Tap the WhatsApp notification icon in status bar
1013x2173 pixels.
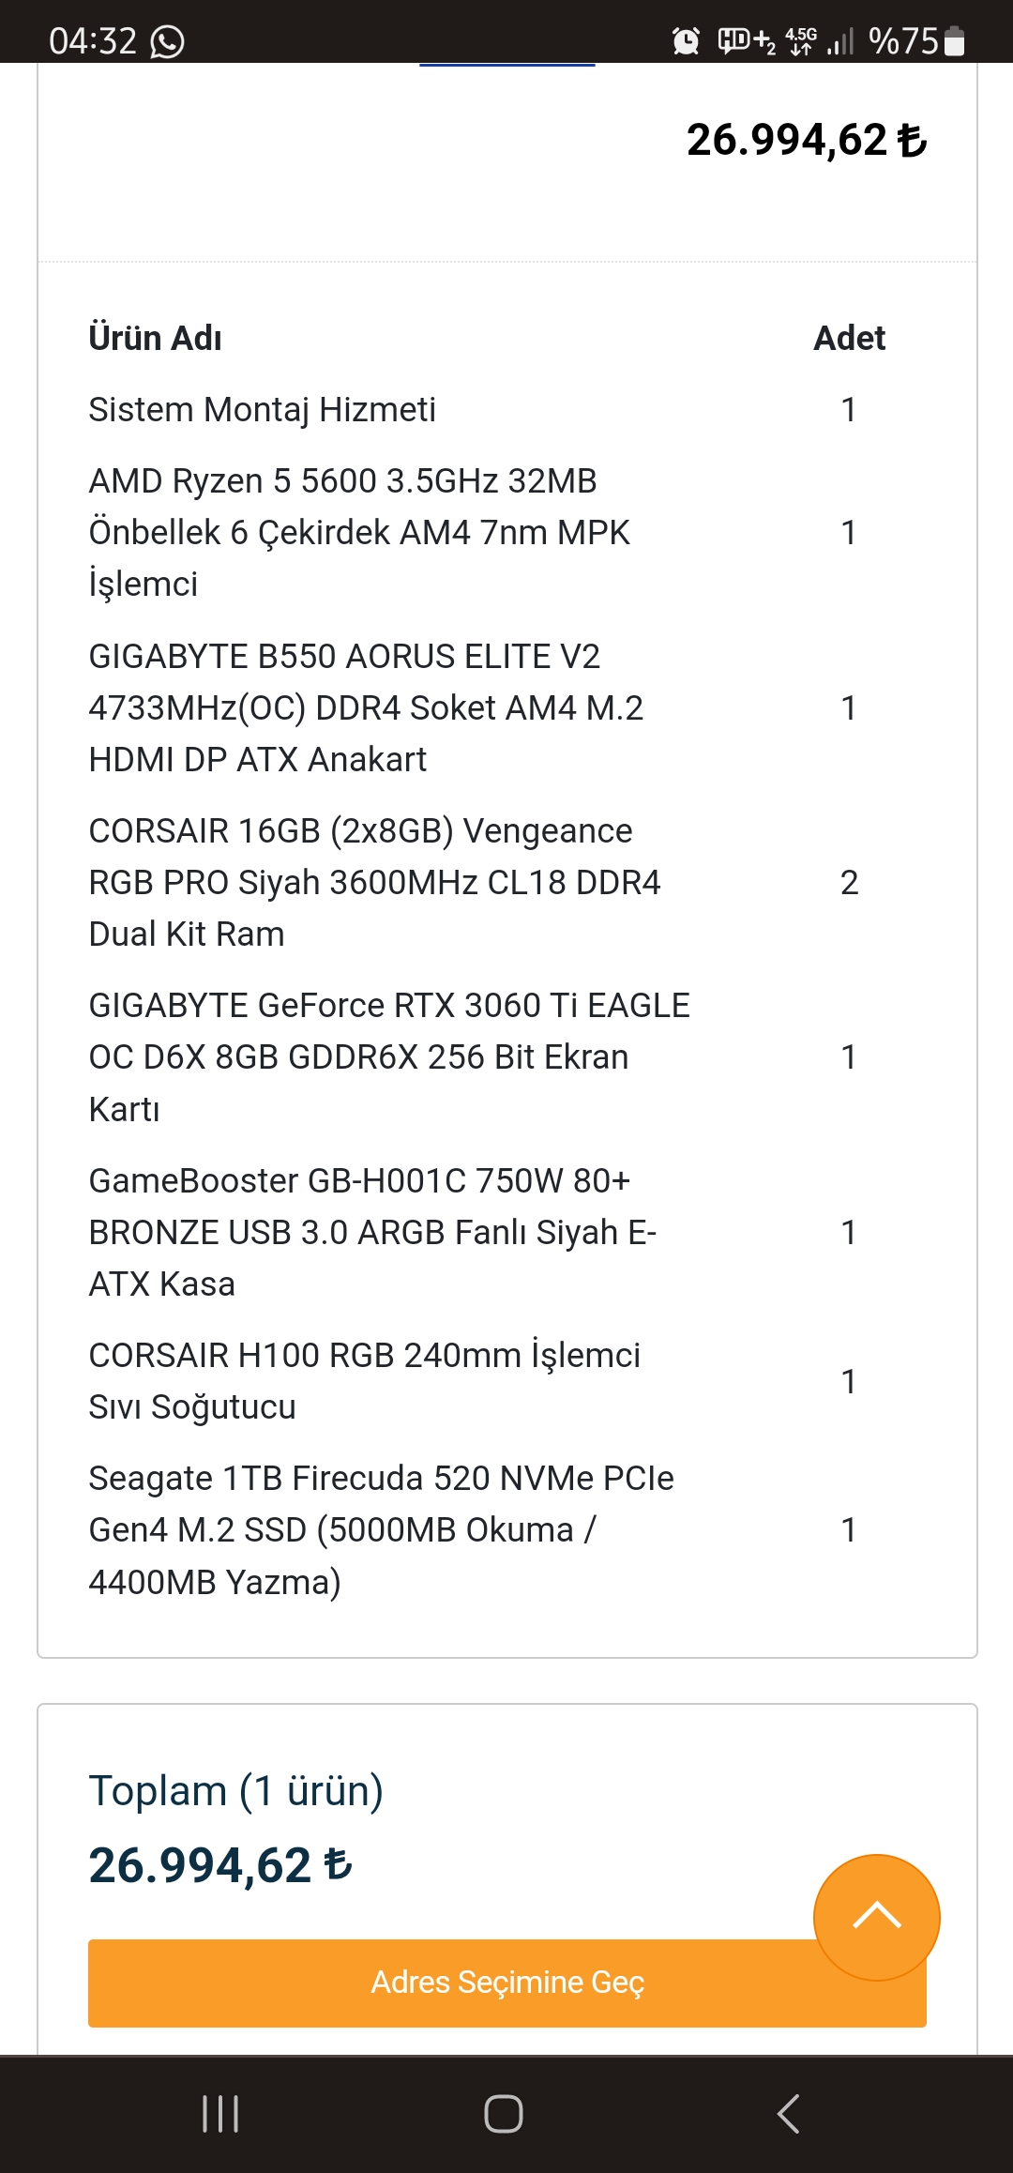coord(168,42)
